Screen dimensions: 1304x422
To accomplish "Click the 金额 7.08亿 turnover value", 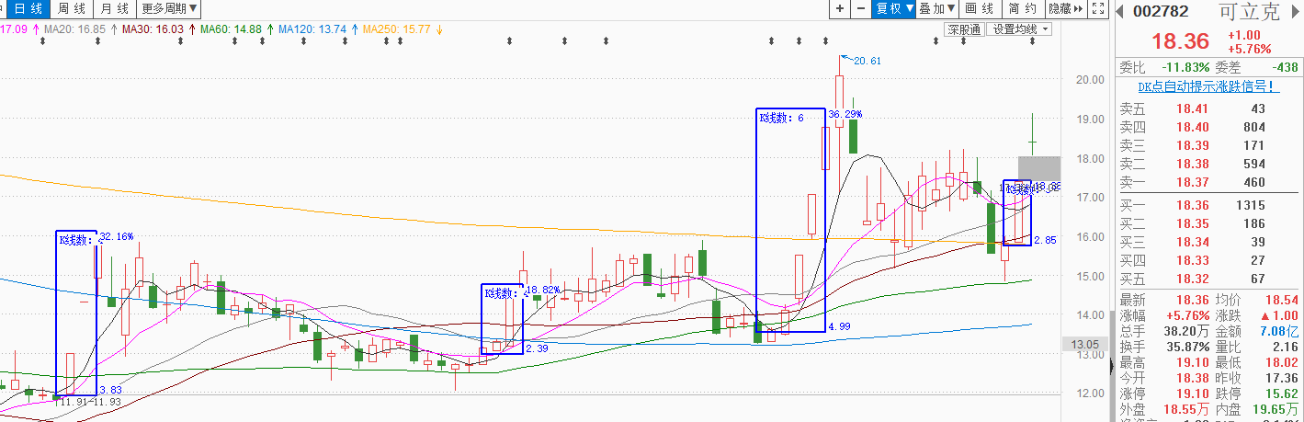I will click(1277, 331).
